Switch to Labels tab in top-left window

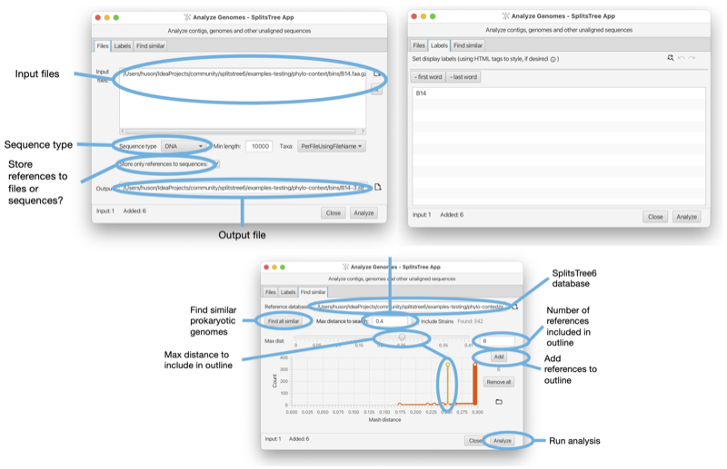(123, 46)
